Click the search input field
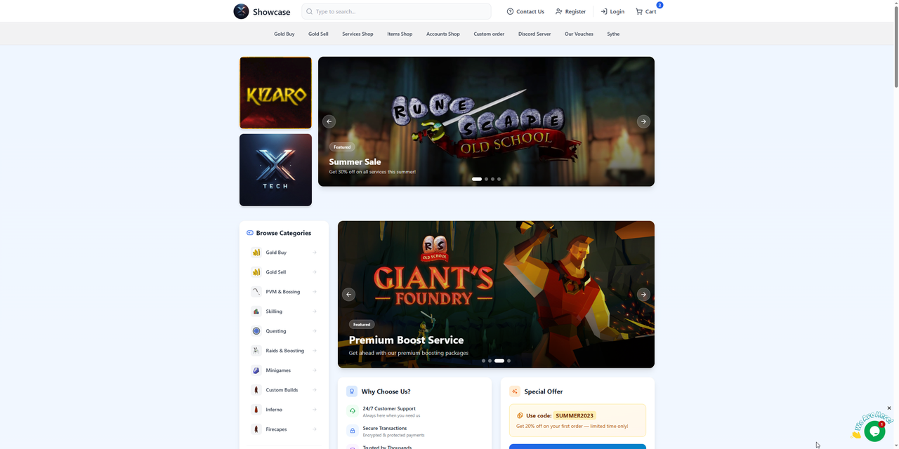Viewport: 899px width, 449px height. (x=396, y=11)
